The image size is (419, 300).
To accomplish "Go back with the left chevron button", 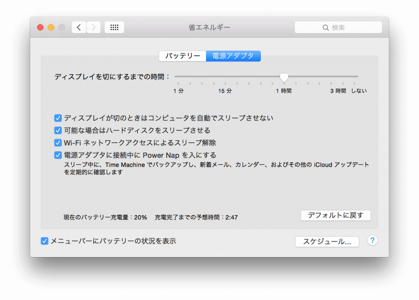I will point(79,27).
